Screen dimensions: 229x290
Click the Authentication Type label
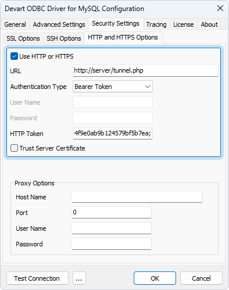click(x=38, y=87)
